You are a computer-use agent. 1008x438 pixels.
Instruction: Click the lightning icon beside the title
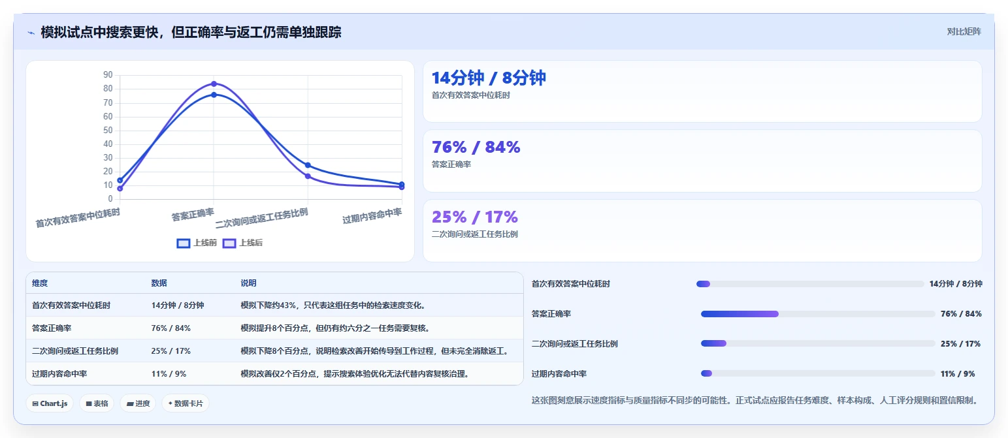tap(31, 33)
